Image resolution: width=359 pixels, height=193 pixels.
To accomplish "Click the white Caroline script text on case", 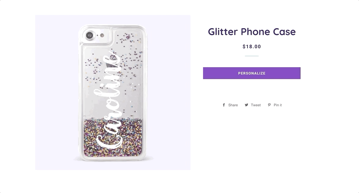I will coord(108,100).
